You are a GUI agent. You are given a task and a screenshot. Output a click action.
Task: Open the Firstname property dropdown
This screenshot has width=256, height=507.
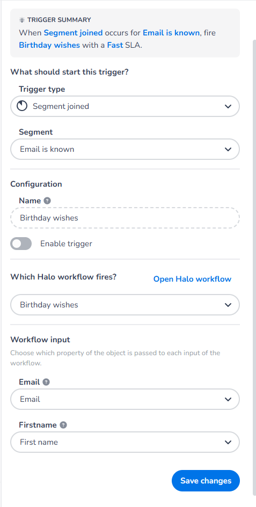pyautogui.click(x=125, y=442)
